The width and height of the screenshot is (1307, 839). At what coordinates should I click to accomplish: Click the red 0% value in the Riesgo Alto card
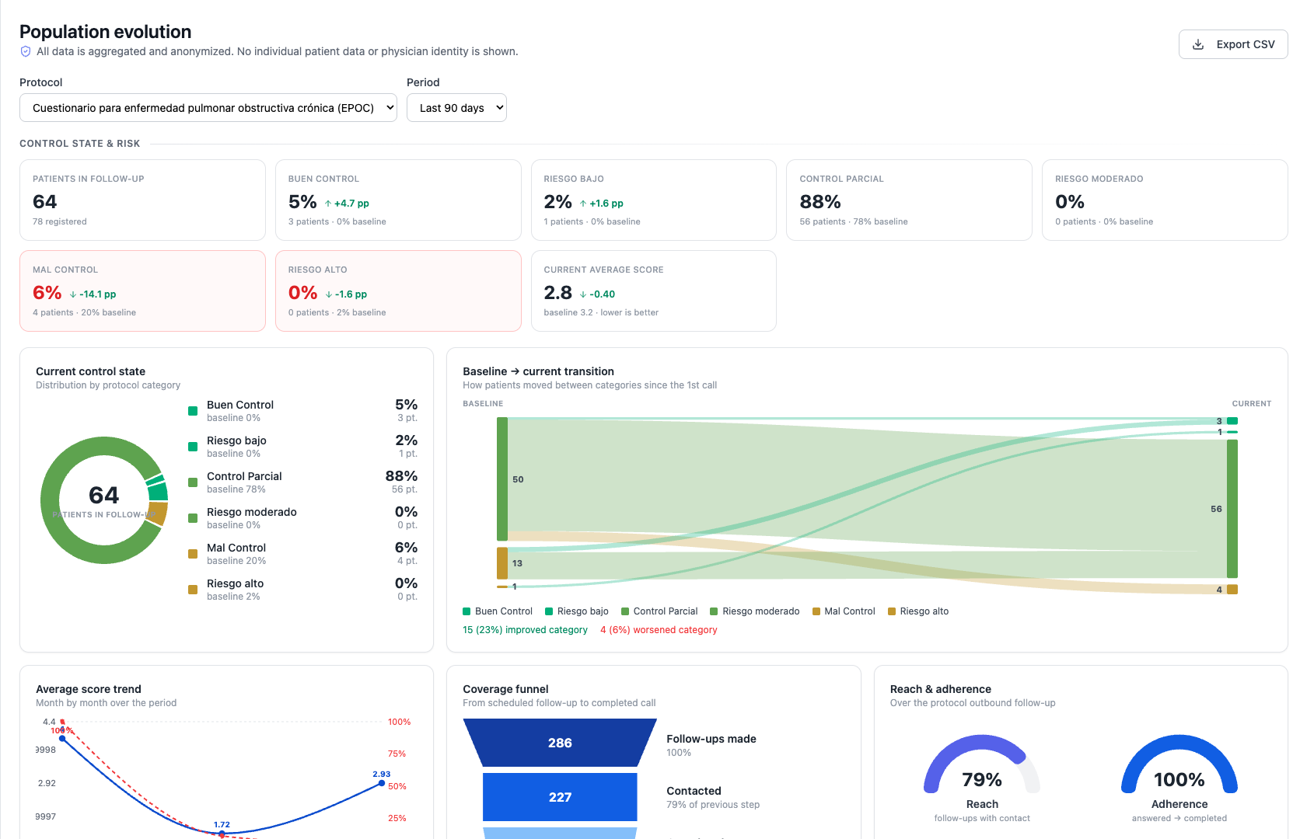coord(303,293)
